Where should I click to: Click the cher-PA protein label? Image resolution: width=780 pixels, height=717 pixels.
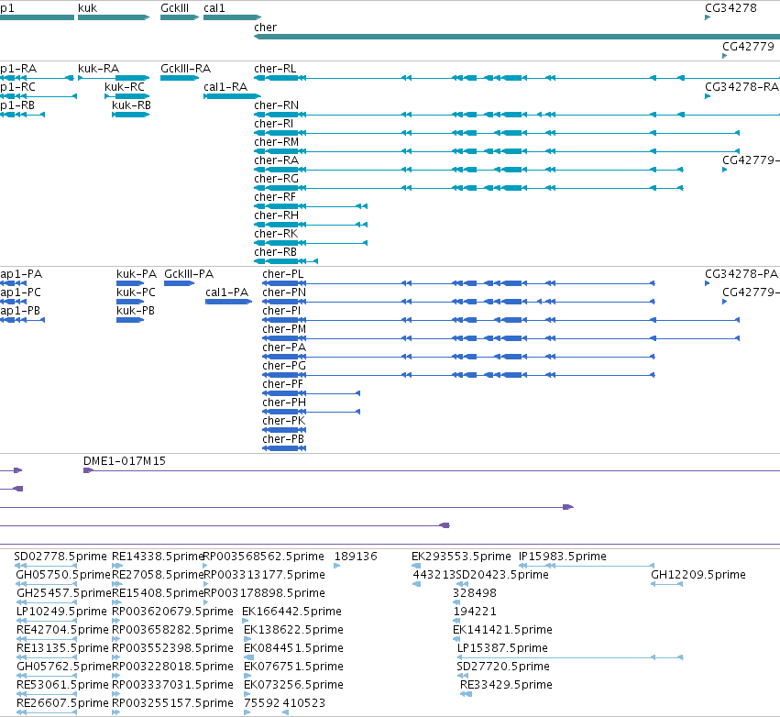pos(284,347)
